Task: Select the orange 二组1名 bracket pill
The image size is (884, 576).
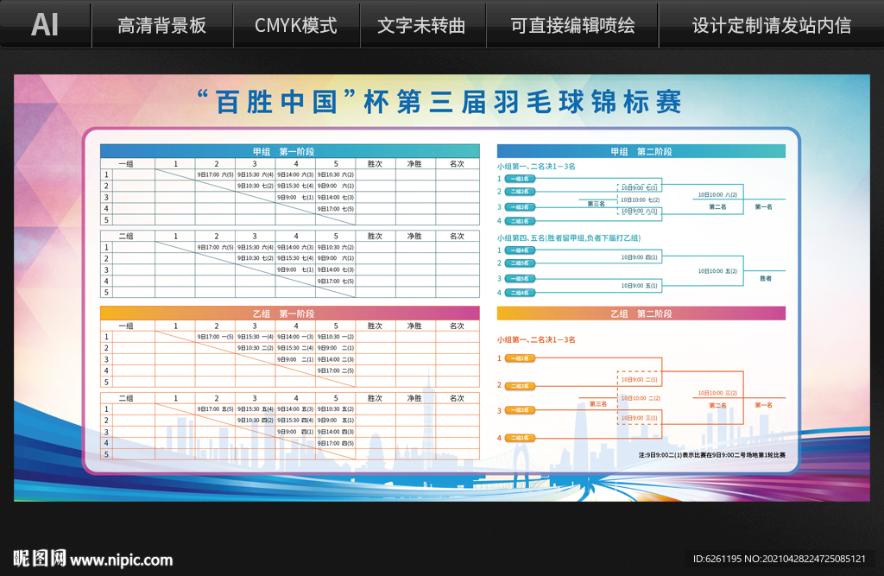Action: coord(519,438)
